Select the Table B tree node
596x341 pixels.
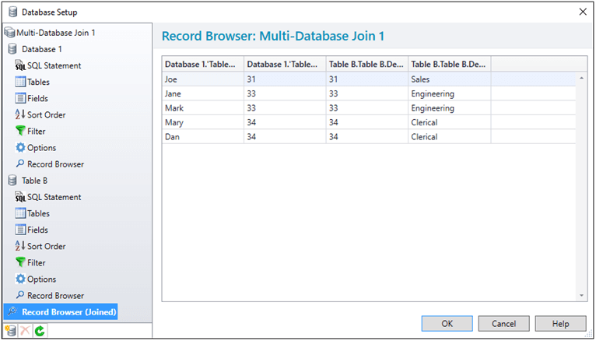coord(28,181)
